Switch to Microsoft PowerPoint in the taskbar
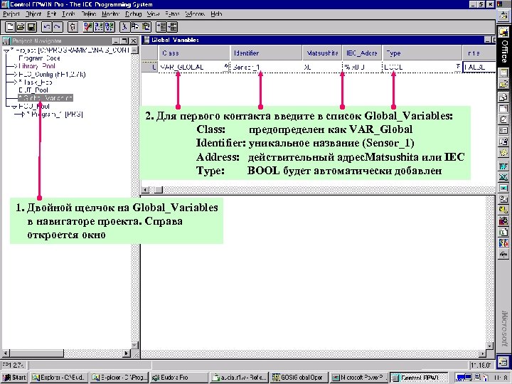 click(x=359, y=378)
